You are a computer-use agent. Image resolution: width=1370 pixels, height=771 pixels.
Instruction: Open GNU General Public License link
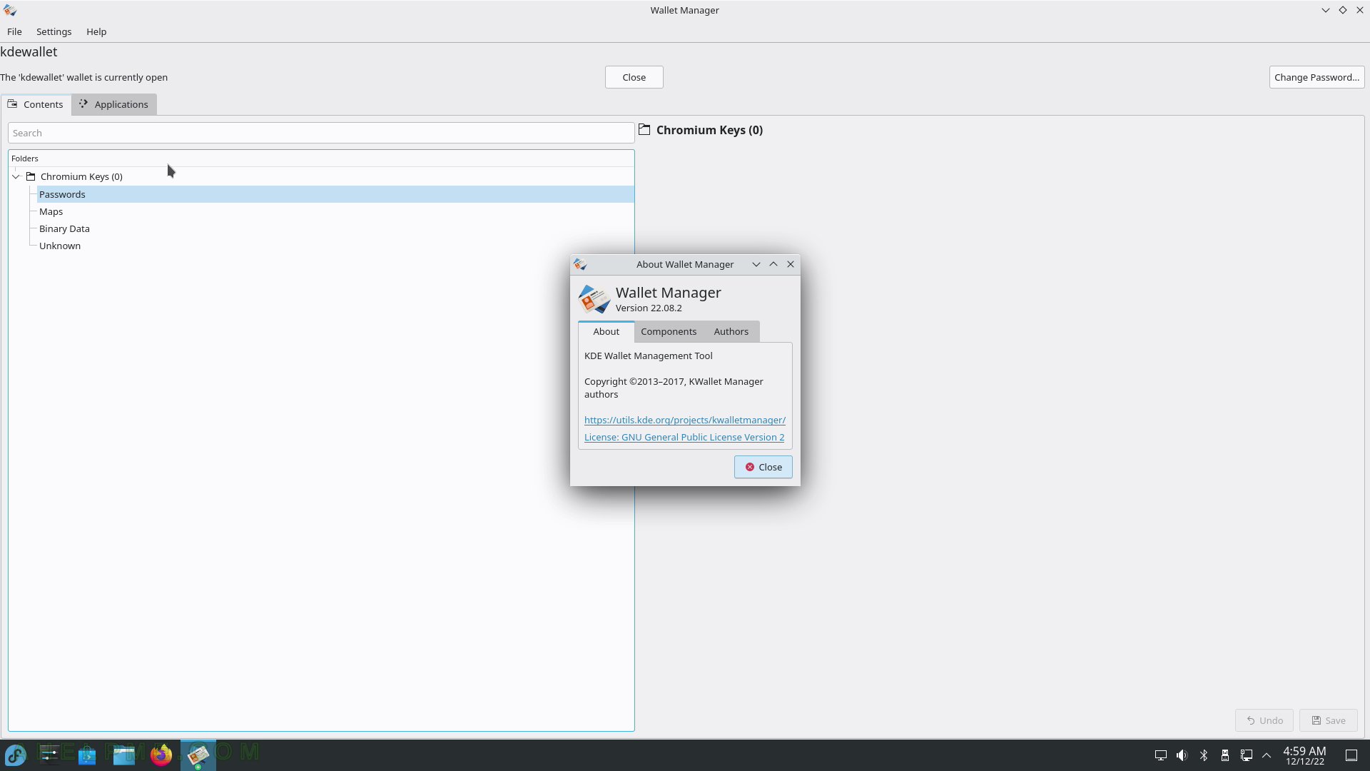(684, 437)
